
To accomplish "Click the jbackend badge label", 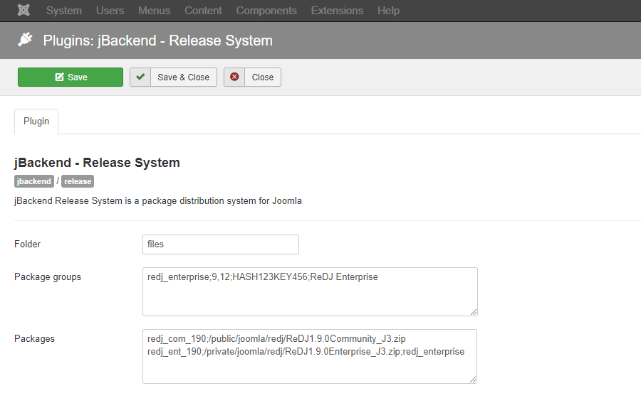I will (34, 181).
